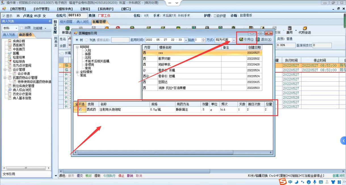This screenshot has width=346, height=185.
Task: Click the 退出(X) exit button in dialog
Action: pos(264,39)
